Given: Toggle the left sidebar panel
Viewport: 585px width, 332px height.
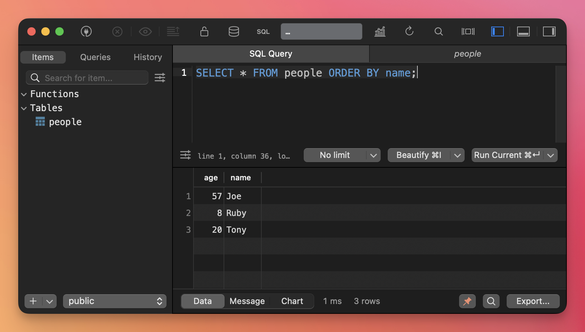Looking at the screenshot, I should [497, 31].
